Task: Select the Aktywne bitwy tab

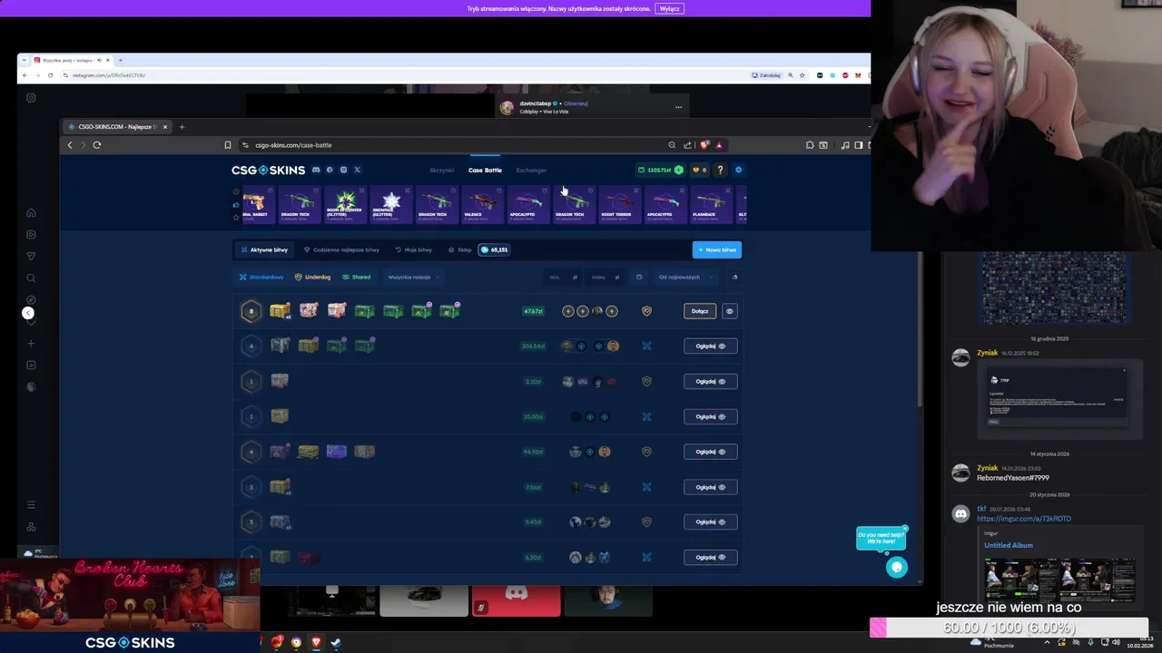Action: tap(264, 249)
